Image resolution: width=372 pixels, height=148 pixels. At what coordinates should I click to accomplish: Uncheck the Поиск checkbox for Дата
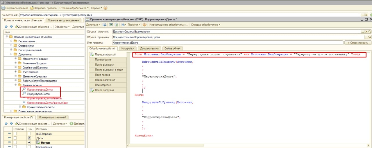[x=29, y=138]
